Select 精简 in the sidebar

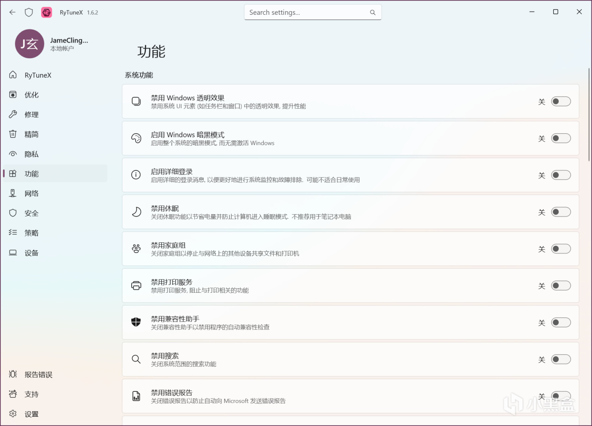coord(55,134)
